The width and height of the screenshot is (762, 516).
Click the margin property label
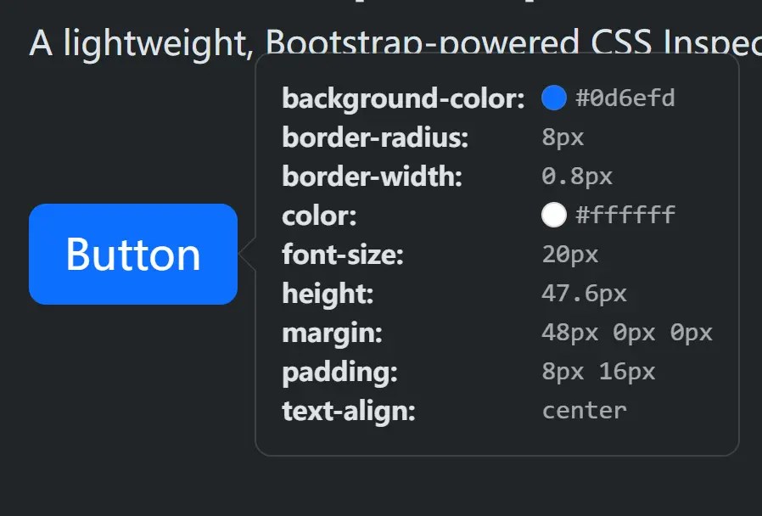(331, 333)
